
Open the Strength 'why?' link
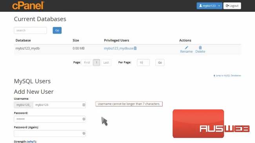coord(31,141)
